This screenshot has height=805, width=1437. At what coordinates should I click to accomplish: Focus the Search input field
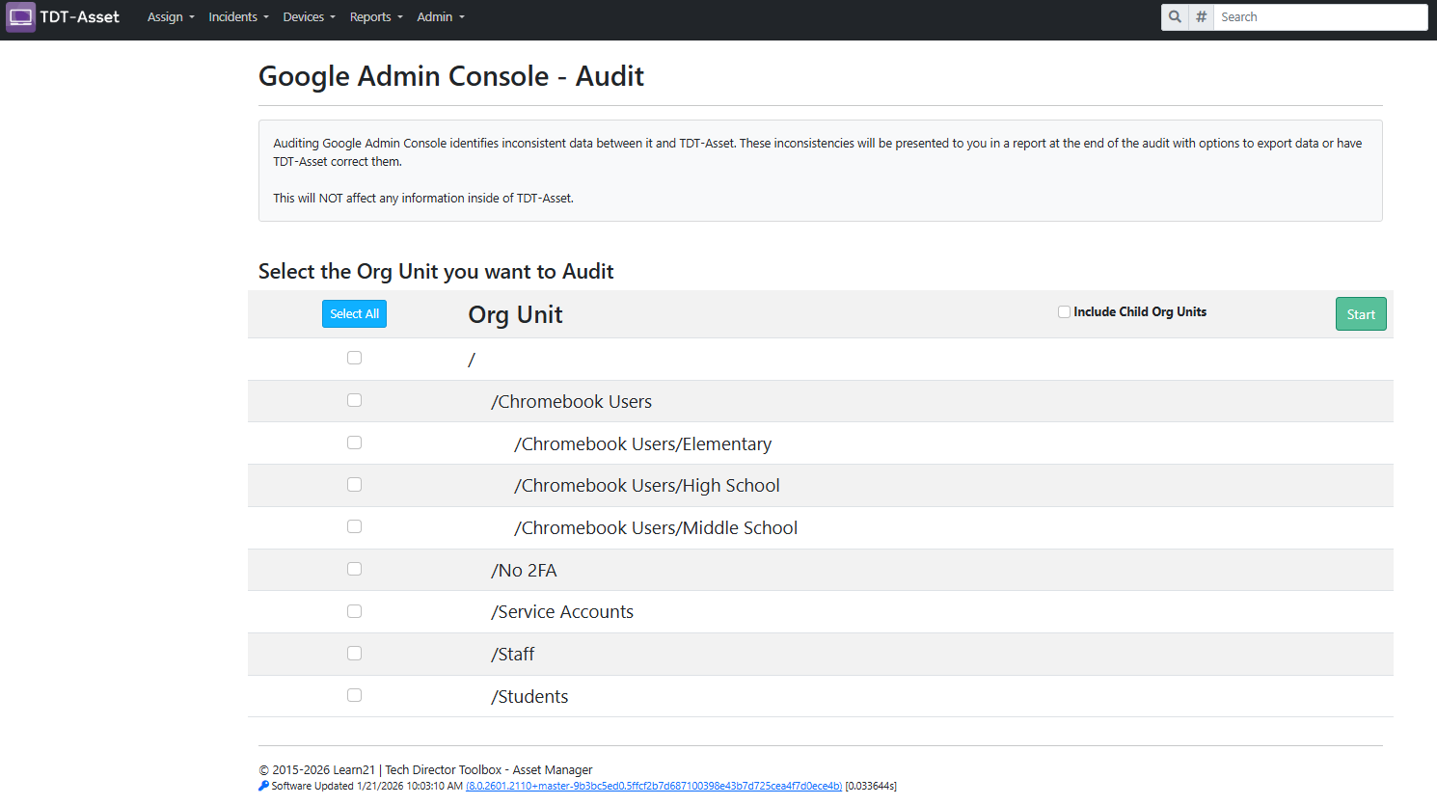coord(1320,17)
